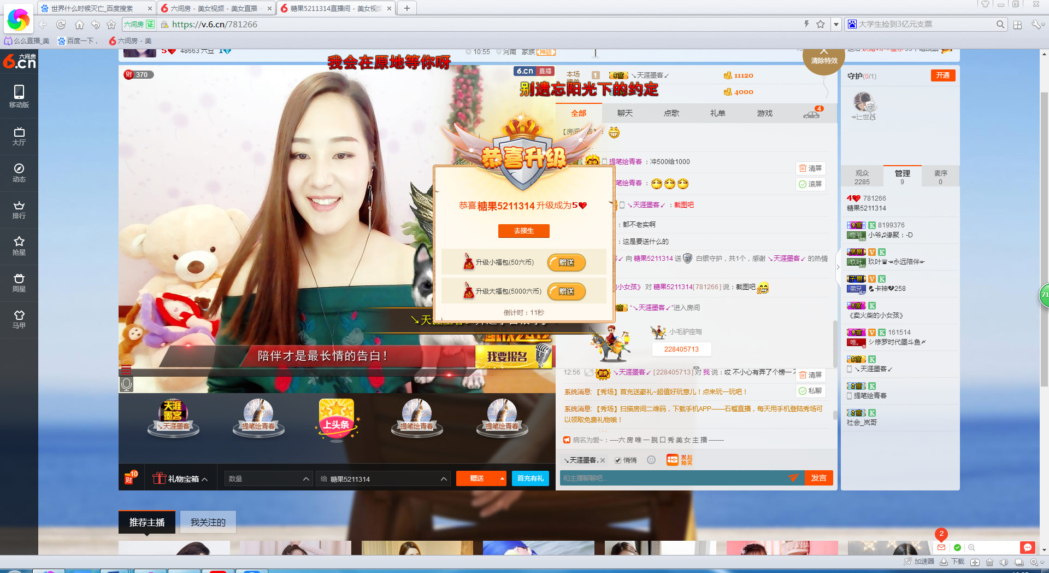
Task: Bookmark page with the address bar star
Action: (x=820, y=24)
